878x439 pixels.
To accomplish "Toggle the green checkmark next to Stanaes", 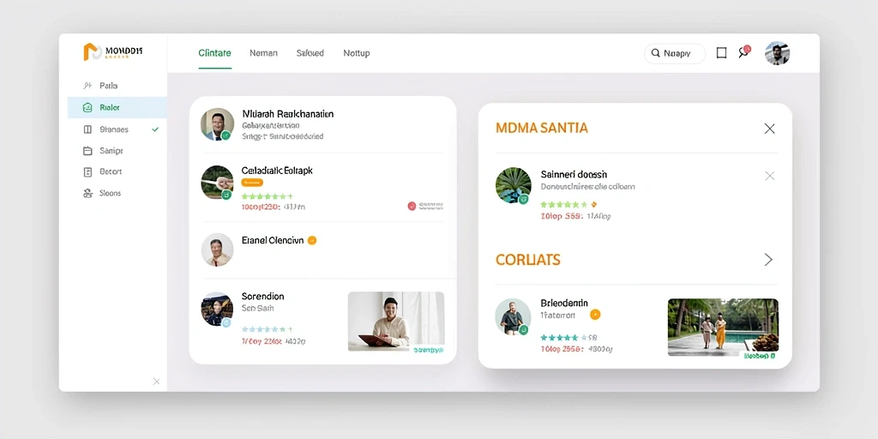I will 155,129.
